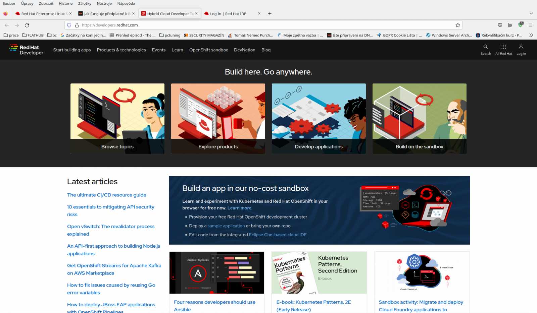Image resolution: width=537 pixels, height=313 pixels.
Task: Expand the Learn navigation menu
Action: 177,50
